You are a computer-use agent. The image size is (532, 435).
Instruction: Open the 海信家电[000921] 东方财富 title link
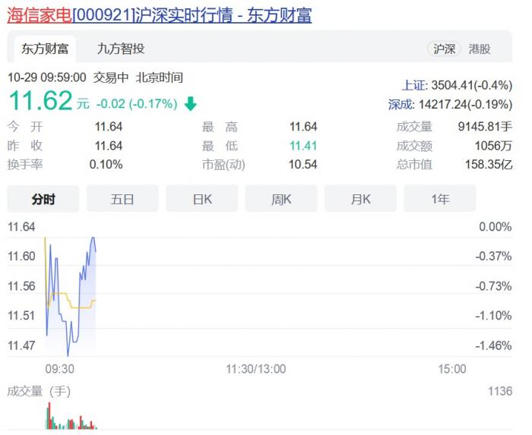pos(160,15)
